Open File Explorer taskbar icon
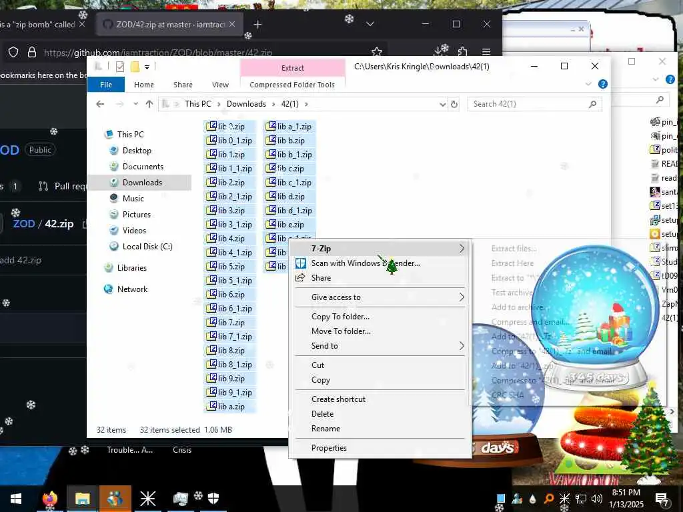Screen dimensions: 683x512 (82, 499)
